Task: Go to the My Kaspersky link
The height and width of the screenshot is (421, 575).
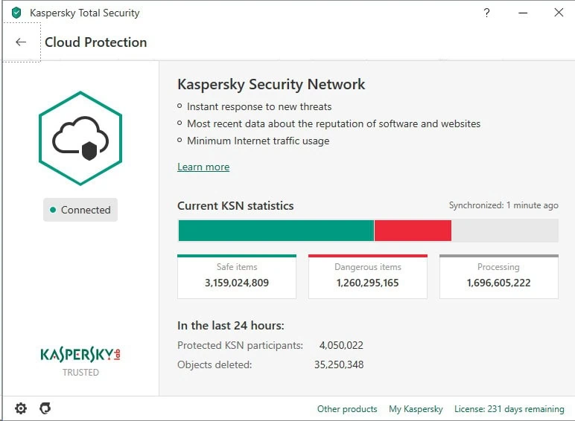Action: [416, 409]
